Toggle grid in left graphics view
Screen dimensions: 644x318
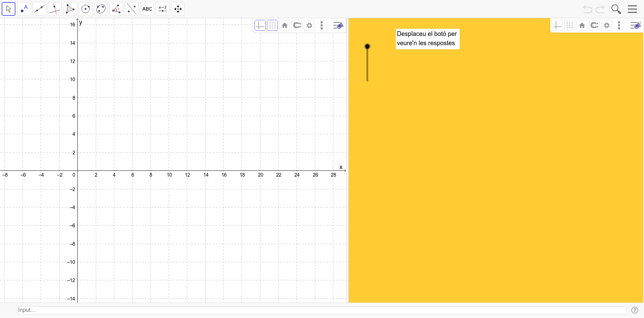point(272,25)
